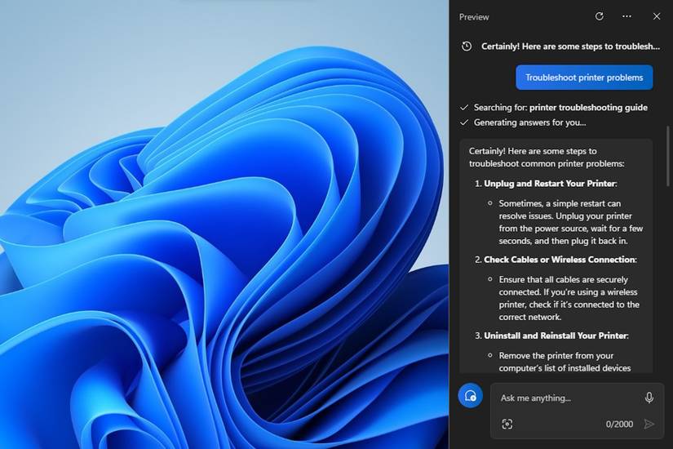Open recent activity history clock icon

click(467, 47)
